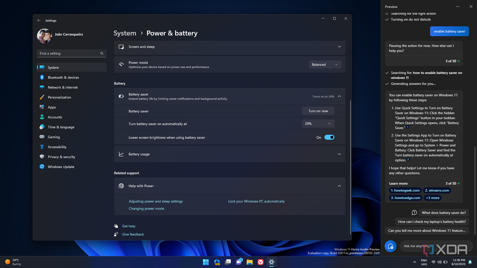
Task: Open Copilot three-dots options menu
Action: pos(457,7)
